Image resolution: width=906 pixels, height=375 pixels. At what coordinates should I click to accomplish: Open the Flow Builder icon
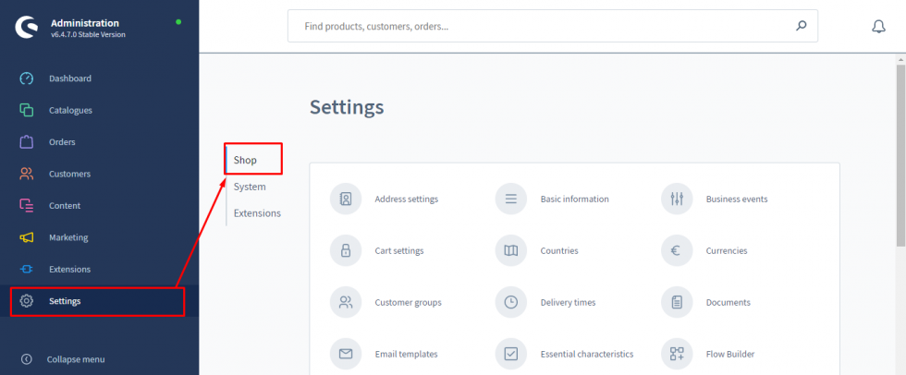tap(676, 354)
